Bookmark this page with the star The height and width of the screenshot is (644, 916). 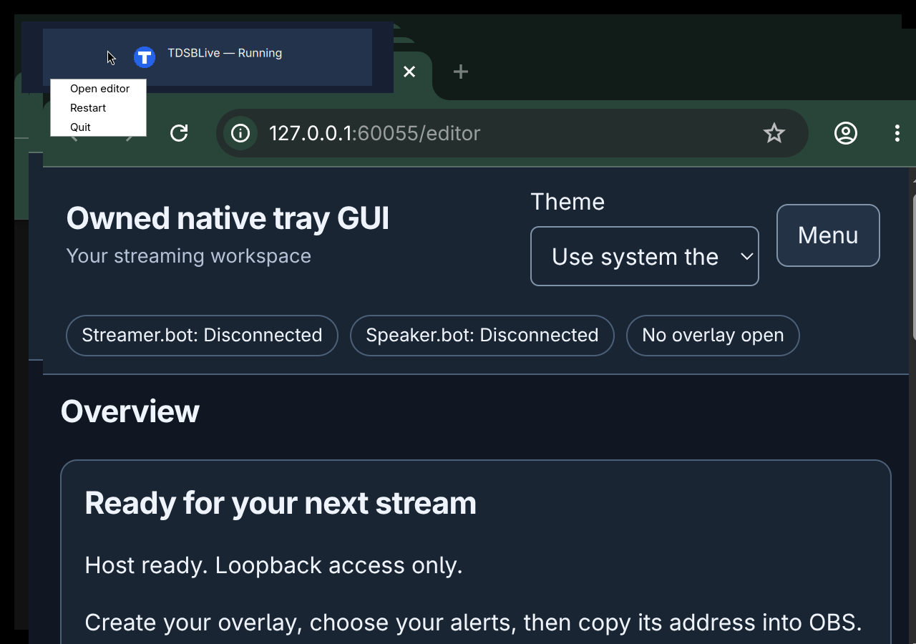(x=774, y=133)
